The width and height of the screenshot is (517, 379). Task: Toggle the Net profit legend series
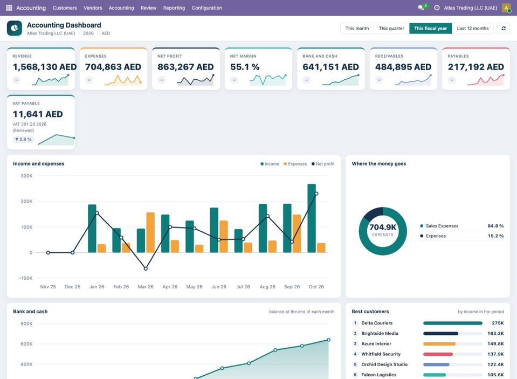click(323, 163)
